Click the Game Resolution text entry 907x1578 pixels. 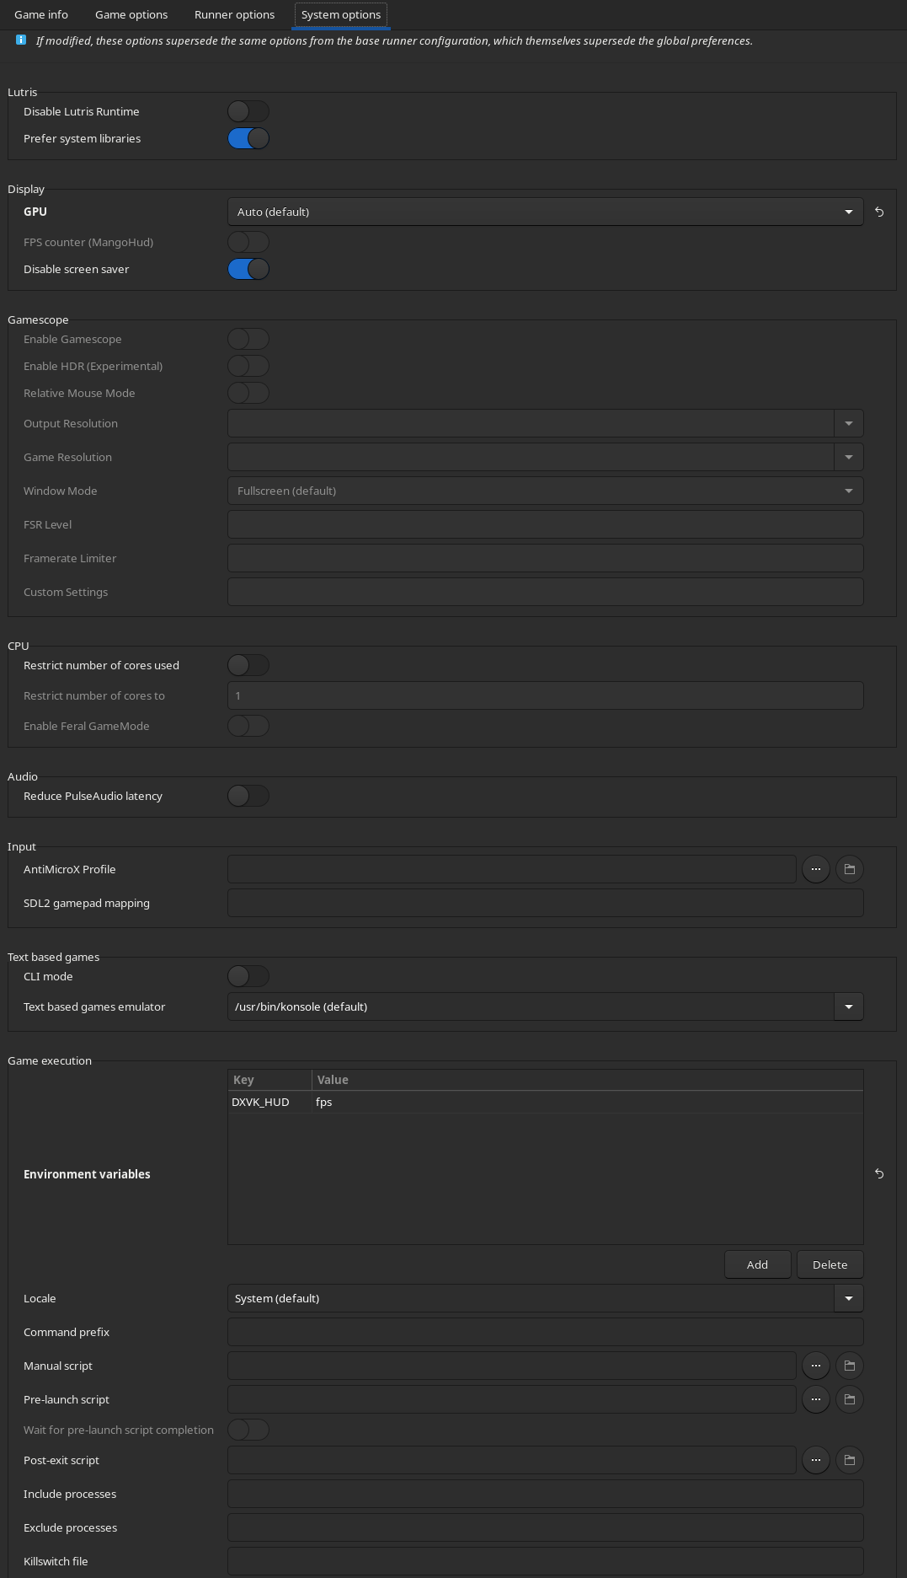pos(531,457)
